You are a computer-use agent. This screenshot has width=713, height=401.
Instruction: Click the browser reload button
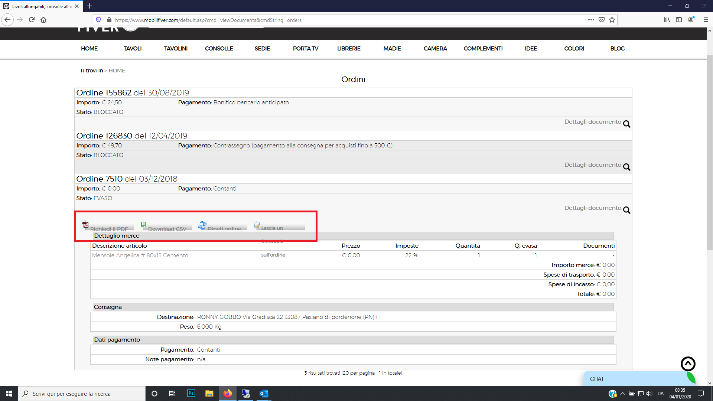pyautogui.click(x=32, y=20)
